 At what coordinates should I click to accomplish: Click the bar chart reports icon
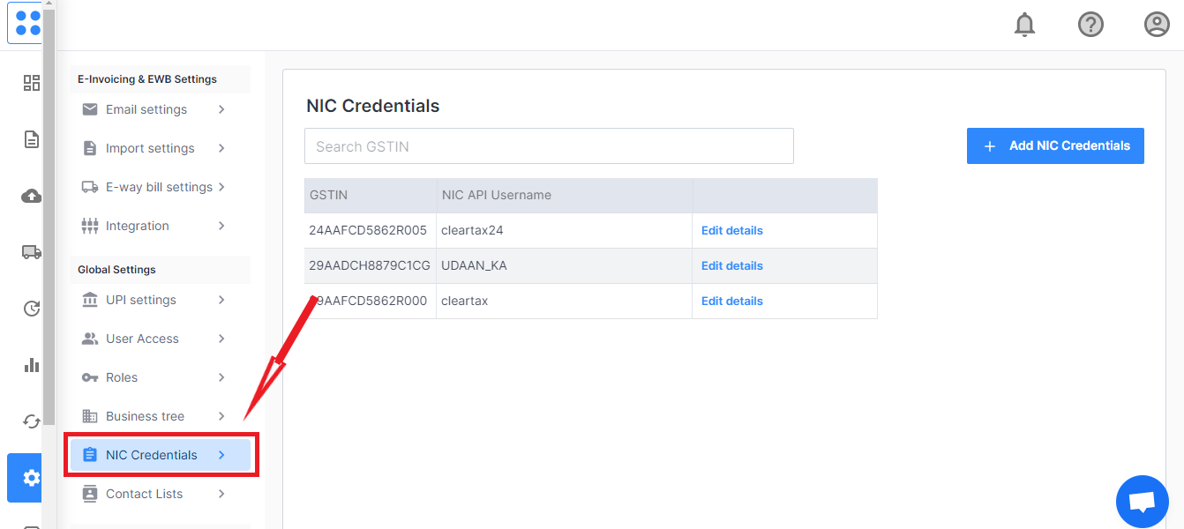[32, 365]
